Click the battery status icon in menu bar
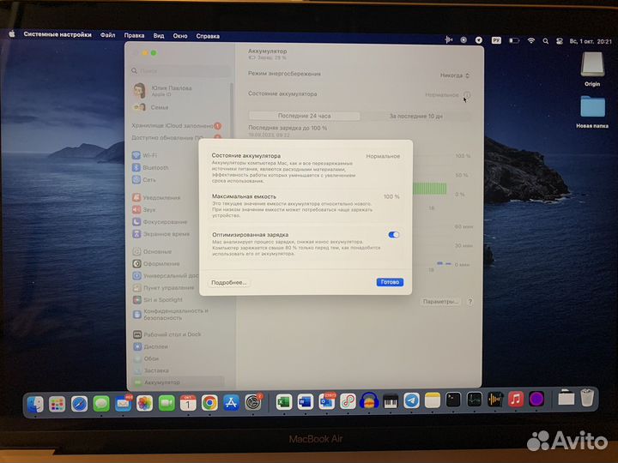Viewport: 618px width, 463px height. tap(514, 40)
